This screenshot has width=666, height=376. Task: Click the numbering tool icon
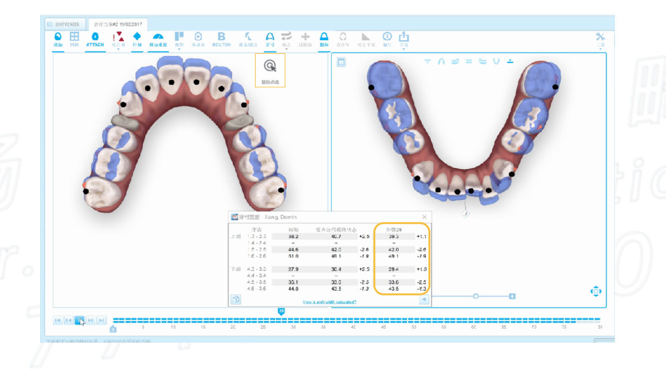point(387,37)
